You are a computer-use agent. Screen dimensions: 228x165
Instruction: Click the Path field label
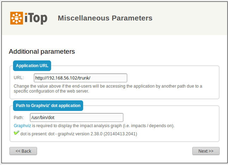point(19,117)
